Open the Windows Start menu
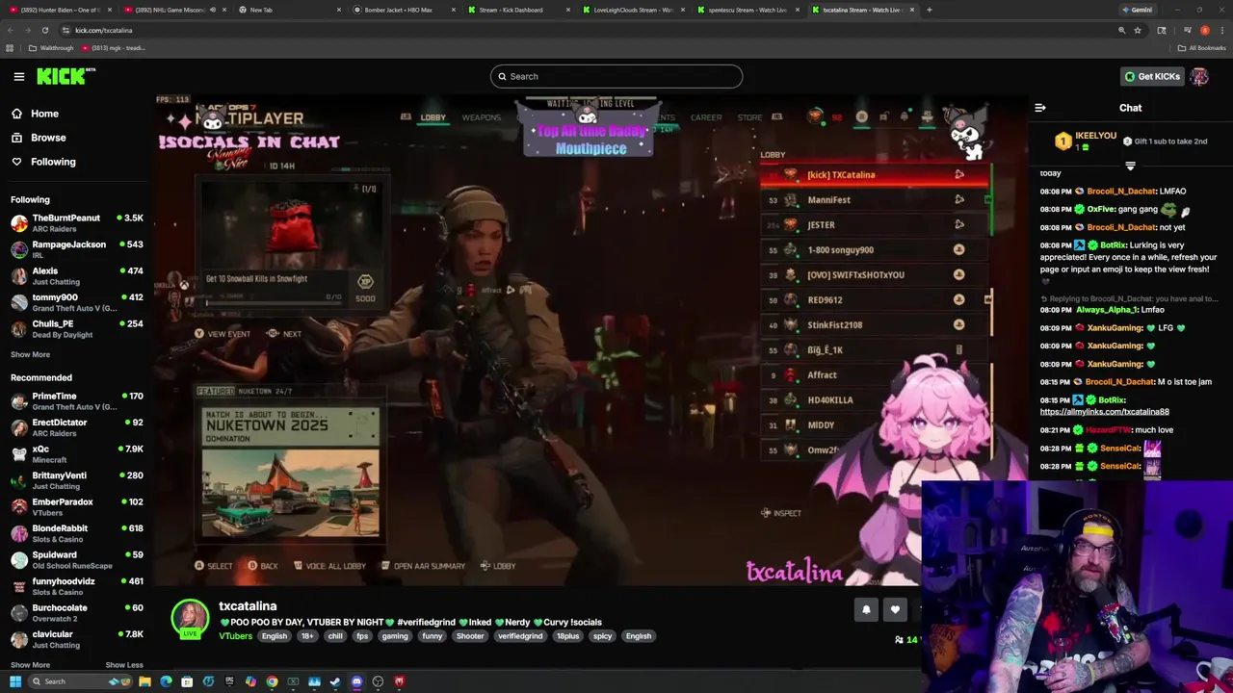This screenshot has height=693, width=1233. coord(15,681)
